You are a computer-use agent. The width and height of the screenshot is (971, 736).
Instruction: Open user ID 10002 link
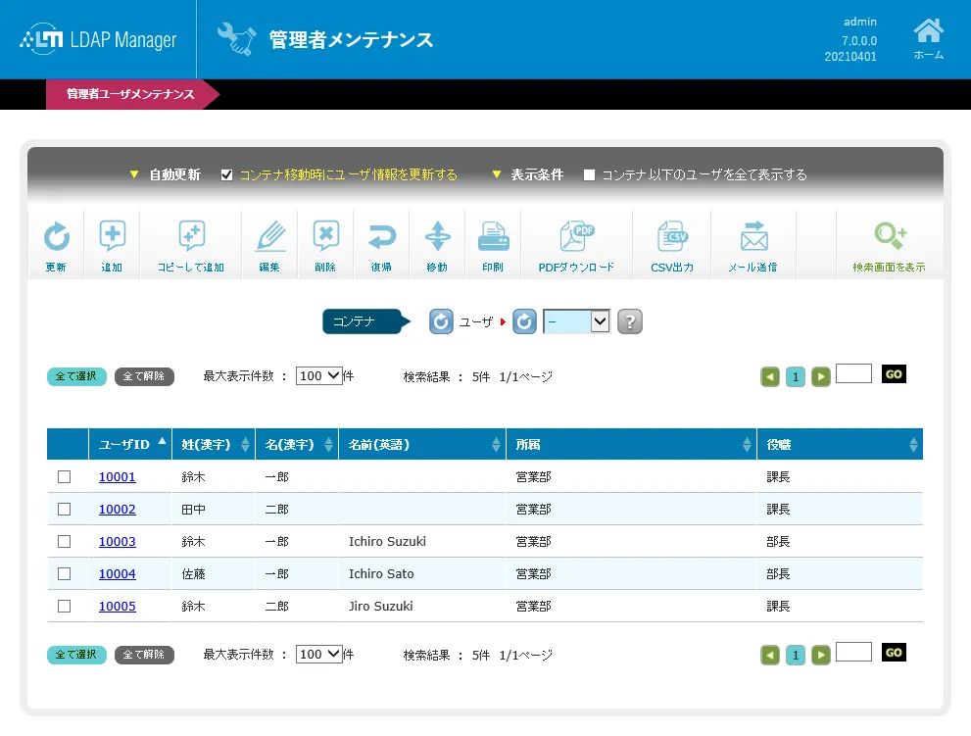117,510
